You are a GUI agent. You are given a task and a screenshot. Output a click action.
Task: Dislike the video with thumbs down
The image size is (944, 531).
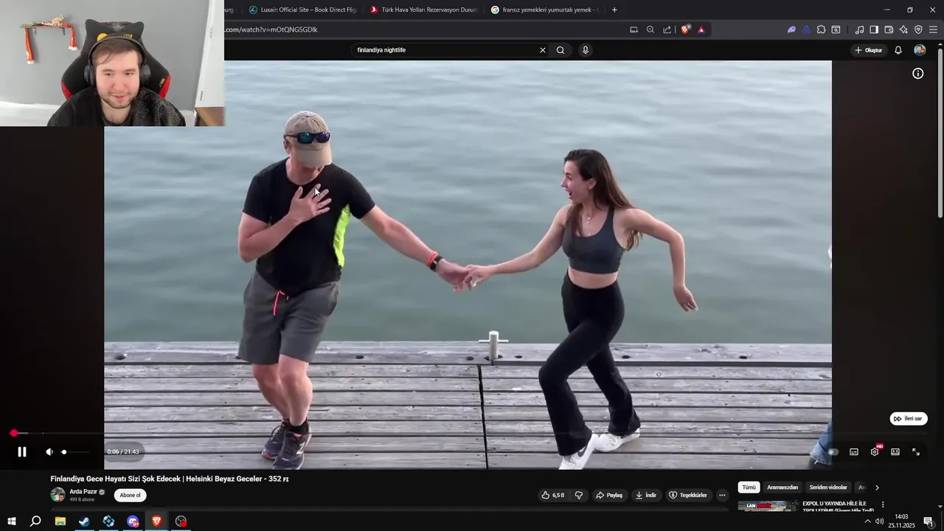click(579, 495)
